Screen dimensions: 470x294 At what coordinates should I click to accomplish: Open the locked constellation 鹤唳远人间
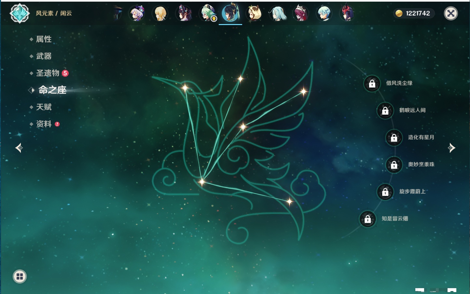coord(385,110)
